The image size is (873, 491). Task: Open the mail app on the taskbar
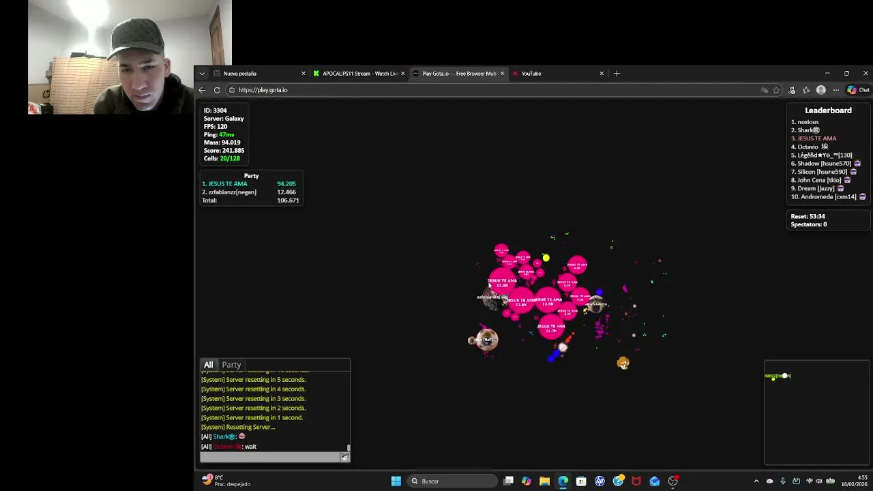click(x=655, y=481)
